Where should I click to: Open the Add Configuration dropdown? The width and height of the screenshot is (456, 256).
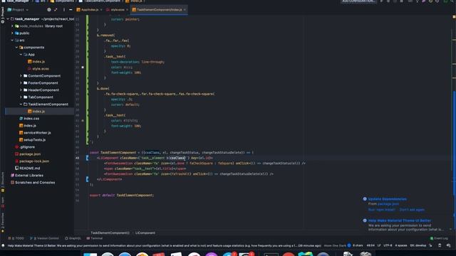pos(358,1)
